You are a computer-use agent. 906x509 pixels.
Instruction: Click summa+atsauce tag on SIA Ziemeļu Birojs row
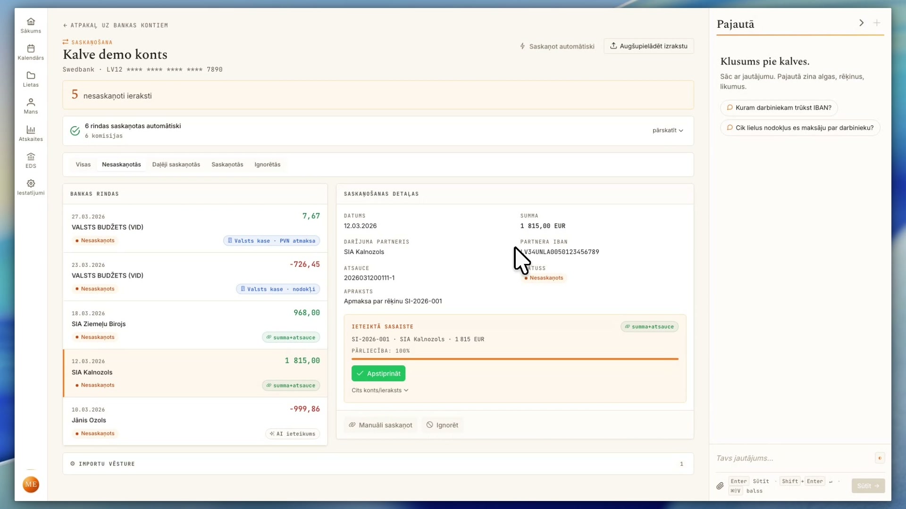[x=291, y=337]
